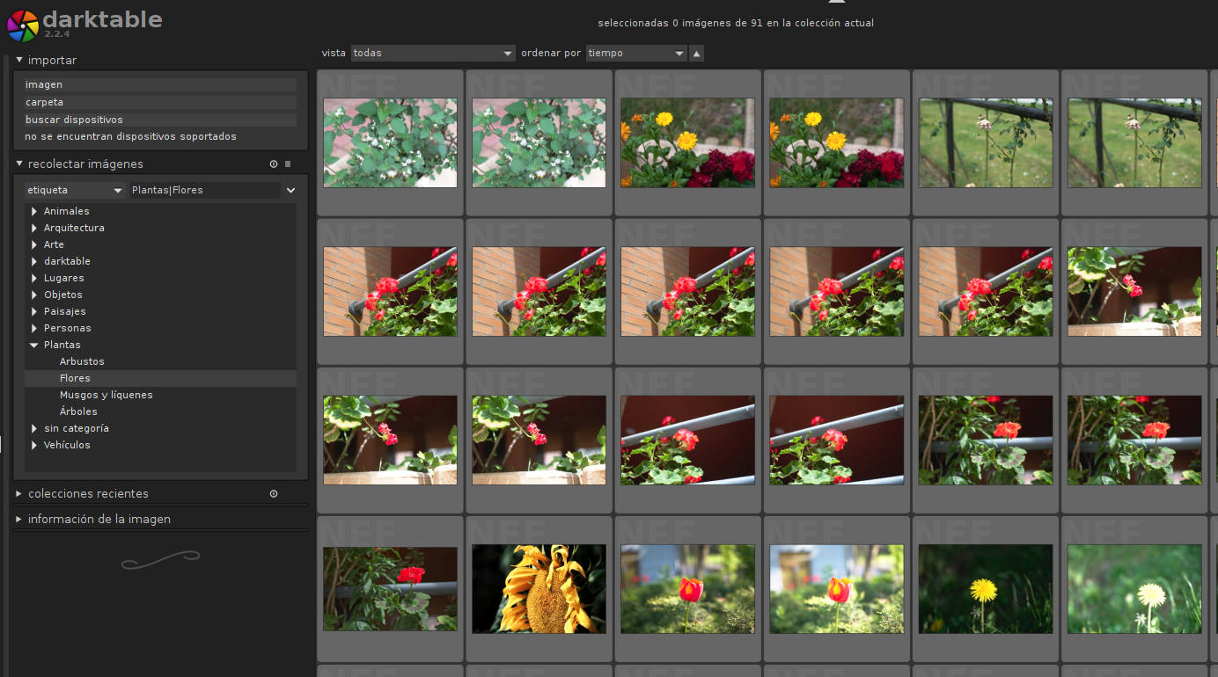This screenshot has height=677, width=1218.
Task: Toggle sort direction arrow next to tiempo
Action: coord(697,54)
